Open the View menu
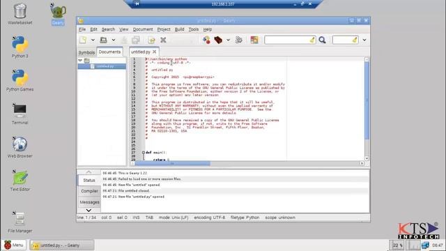 click(x=124, y=29)
